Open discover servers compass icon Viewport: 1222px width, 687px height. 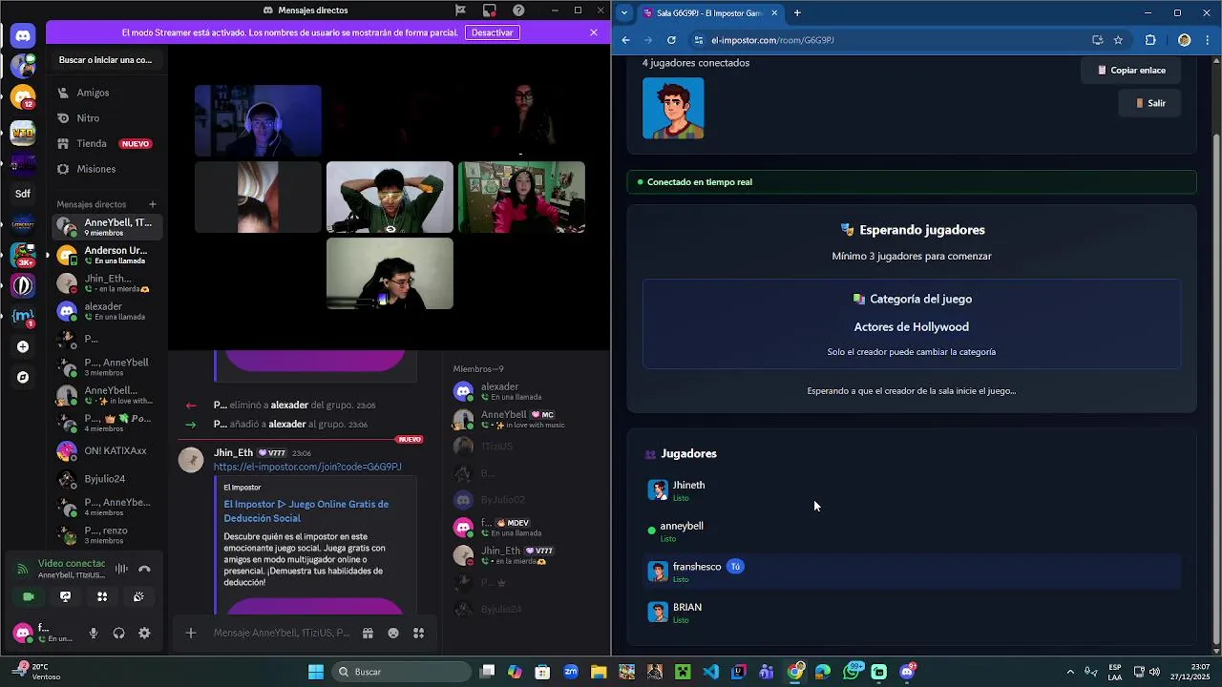coord(23,378)
